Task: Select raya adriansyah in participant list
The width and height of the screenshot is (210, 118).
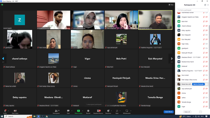Action: pyautogui.click(x=192, y=88)
